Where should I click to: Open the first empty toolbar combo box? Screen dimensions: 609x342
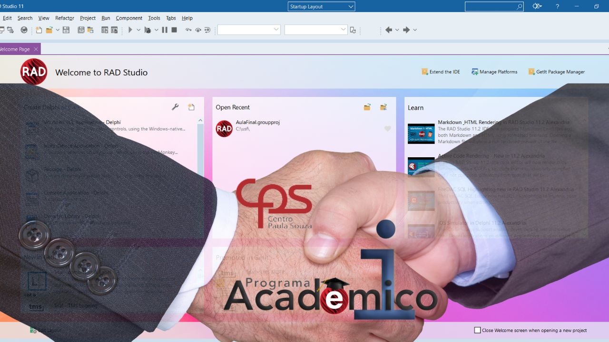[x=249, y=29]
